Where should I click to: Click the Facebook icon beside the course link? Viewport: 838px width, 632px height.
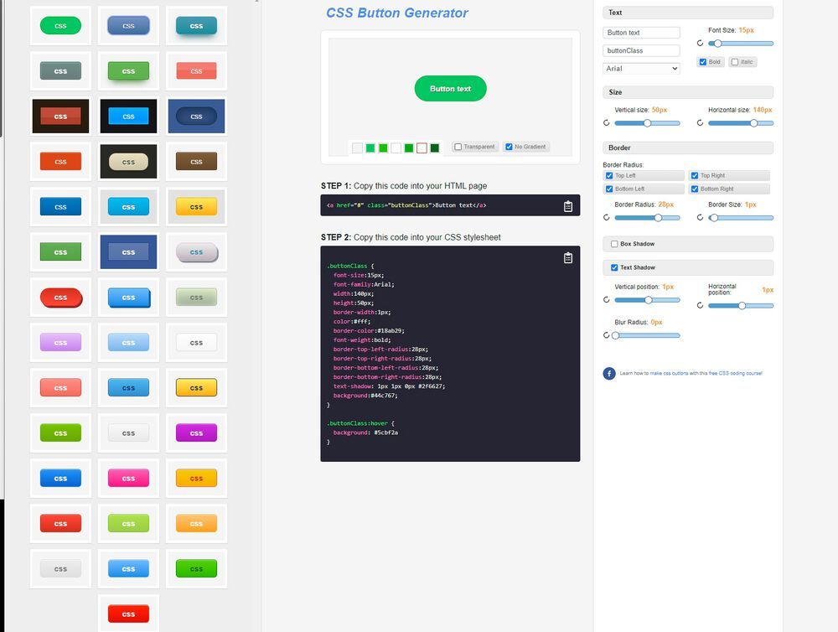609,373
